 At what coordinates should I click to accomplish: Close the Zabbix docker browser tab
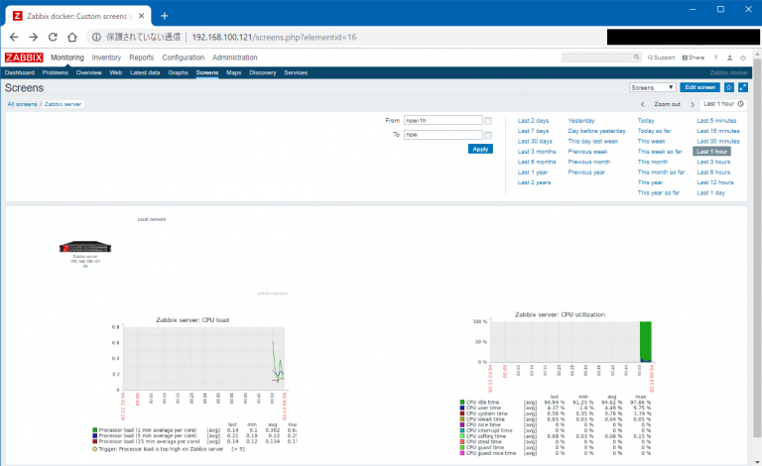pos(142,16)
